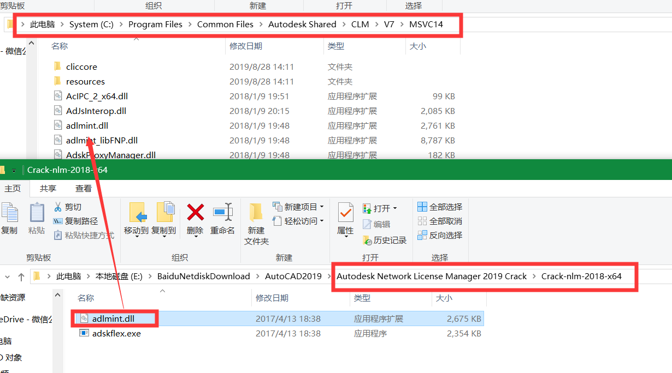672x373 pixels.
Task: Switch to the Share (共享) ribbon tab
Action: 48,188
